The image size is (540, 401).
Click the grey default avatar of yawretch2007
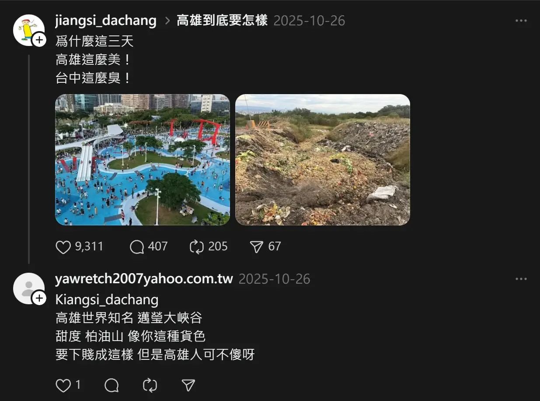click(x=28, y=288)
